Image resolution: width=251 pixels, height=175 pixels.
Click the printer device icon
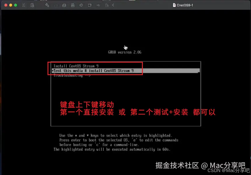[64, 5]
